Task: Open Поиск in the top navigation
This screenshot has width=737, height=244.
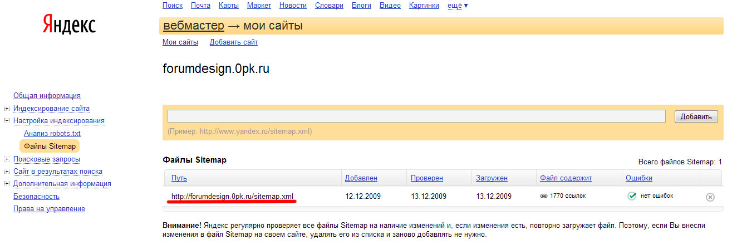Action: 172,6
